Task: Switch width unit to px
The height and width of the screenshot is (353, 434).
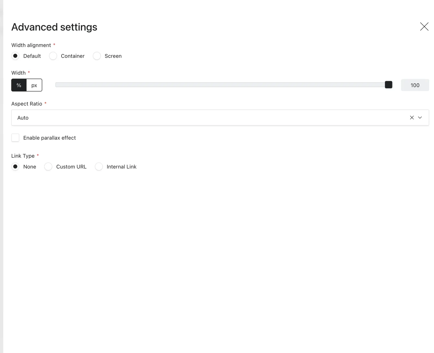Action: pyautogui.click(x=34, y=85)
